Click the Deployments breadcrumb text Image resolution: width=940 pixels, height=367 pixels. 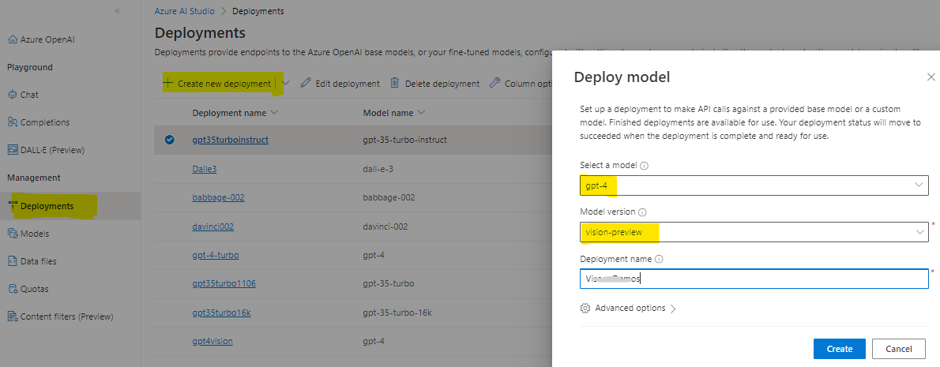[258, 11]
